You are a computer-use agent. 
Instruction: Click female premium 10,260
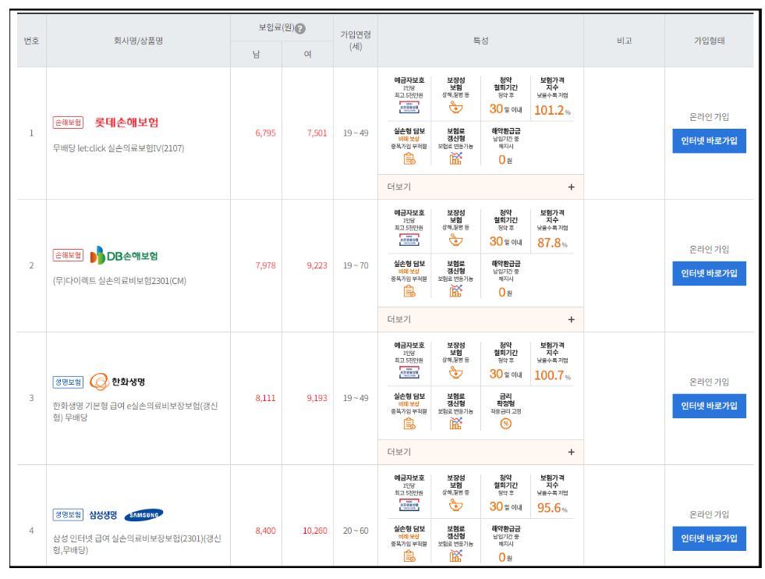[315, 531]
